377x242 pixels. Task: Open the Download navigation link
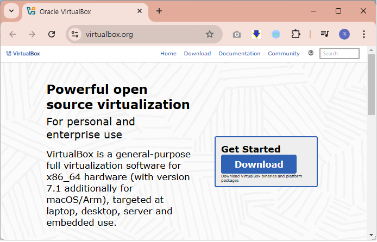197,54
